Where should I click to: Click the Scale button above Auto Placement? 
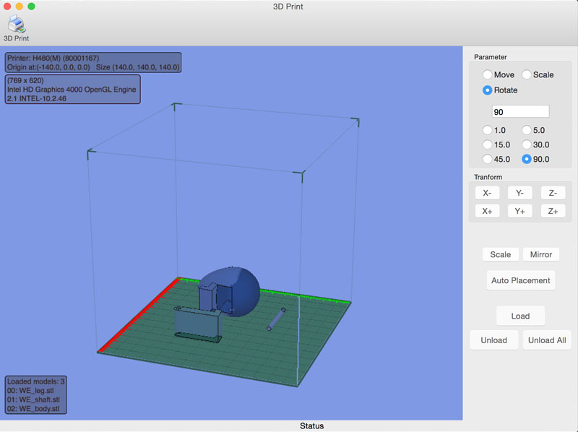point(500,254)
